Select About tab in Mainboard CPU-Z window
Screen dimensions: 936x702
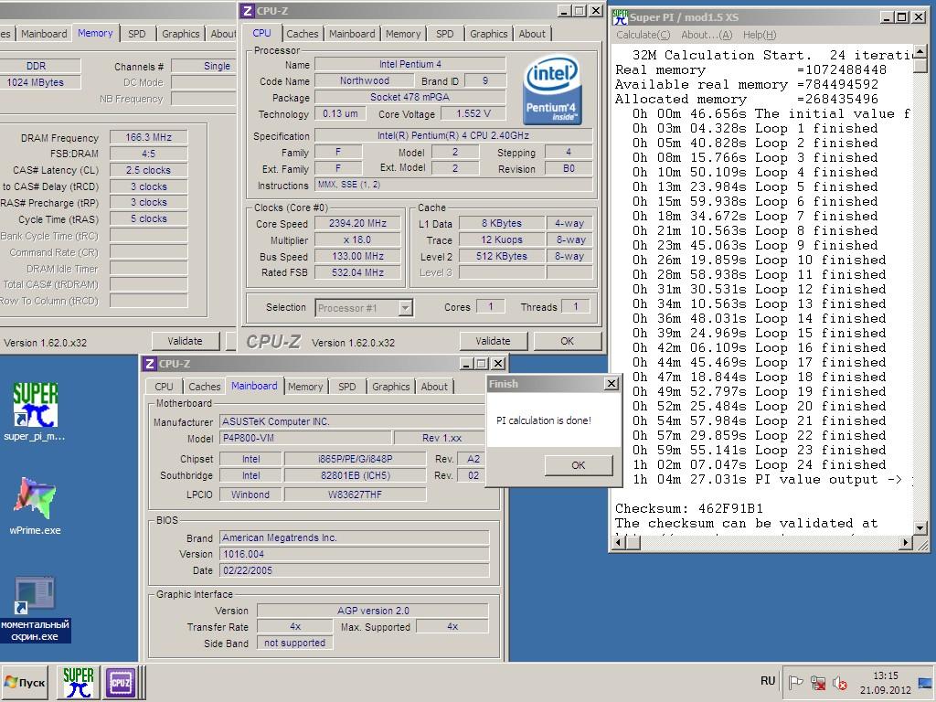(434, 387)
